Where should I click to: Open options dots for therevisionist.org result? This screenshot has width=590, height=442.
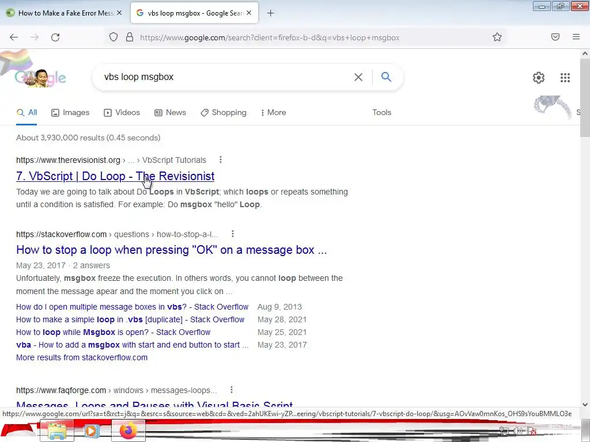221,160
